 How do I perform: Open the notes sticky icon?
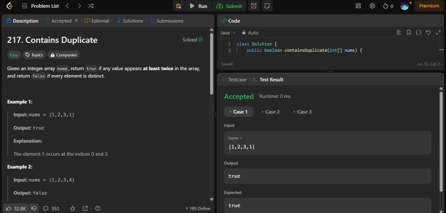tap(267, 6)
